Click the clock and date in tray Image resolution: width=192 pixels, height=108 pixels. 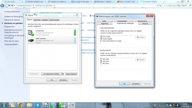(x=185, y=105)
